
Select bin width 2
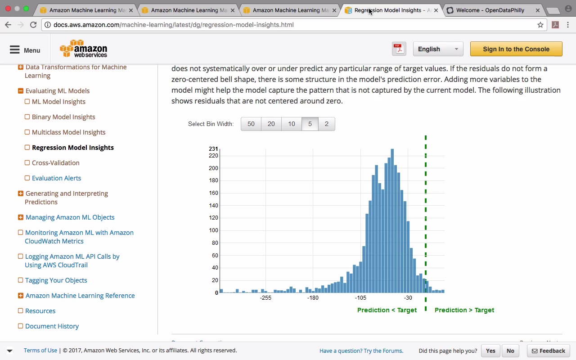coord(327,124)
